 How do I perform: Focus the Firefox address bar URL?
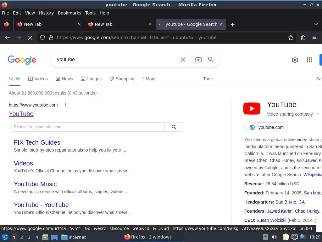tap(136, 38)
